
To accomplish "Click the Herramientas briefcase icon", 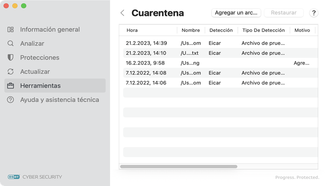I will coord(11,86).
